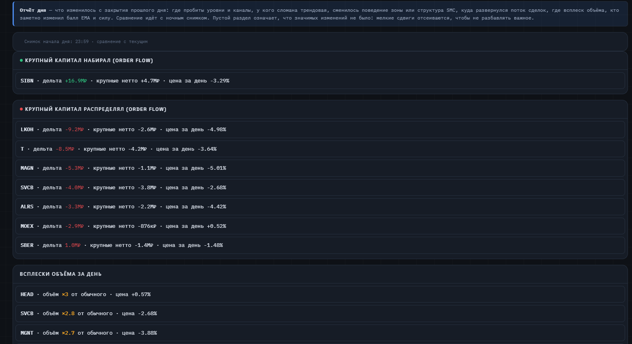The width and height of the screenshot is (632, 344).
Task: Click the orange ×3 volume multiplier
Action: pyautogui.click(x=65, y=294)
